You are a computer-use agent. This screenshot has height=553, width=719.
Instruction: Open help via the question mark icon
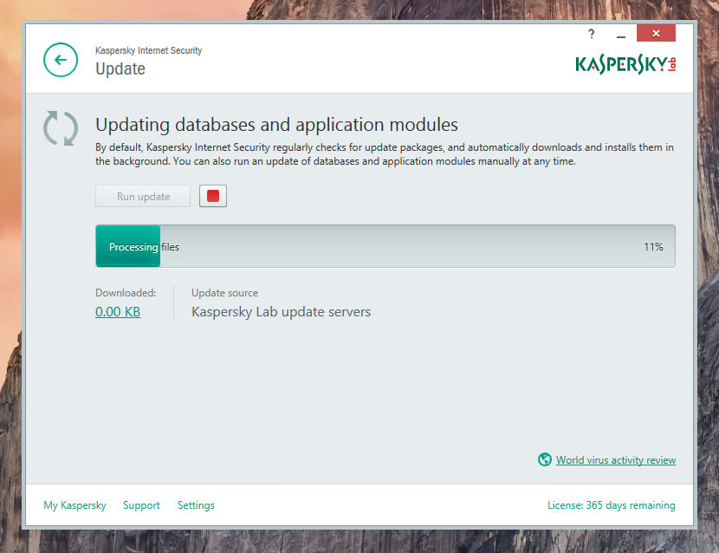pos(592,34)
